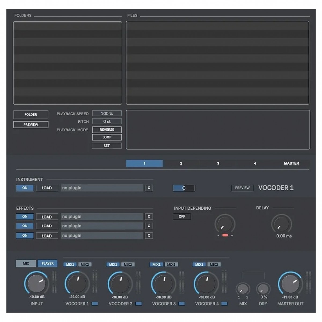Viewport: 322px width, 322px height.
Task: Open the Playback Speed 100 % field
Action: coord(107,114)
